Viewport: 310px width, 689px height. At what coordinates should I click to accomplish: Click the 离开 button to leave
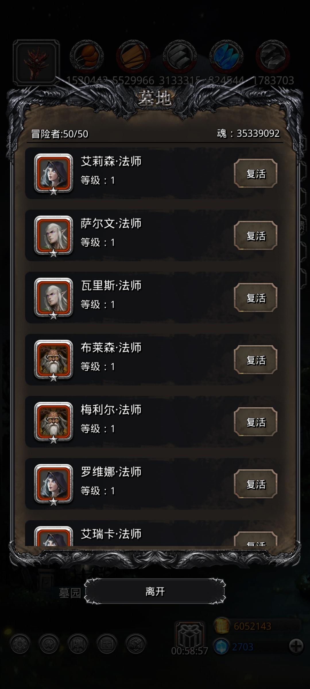pos(155,591)
